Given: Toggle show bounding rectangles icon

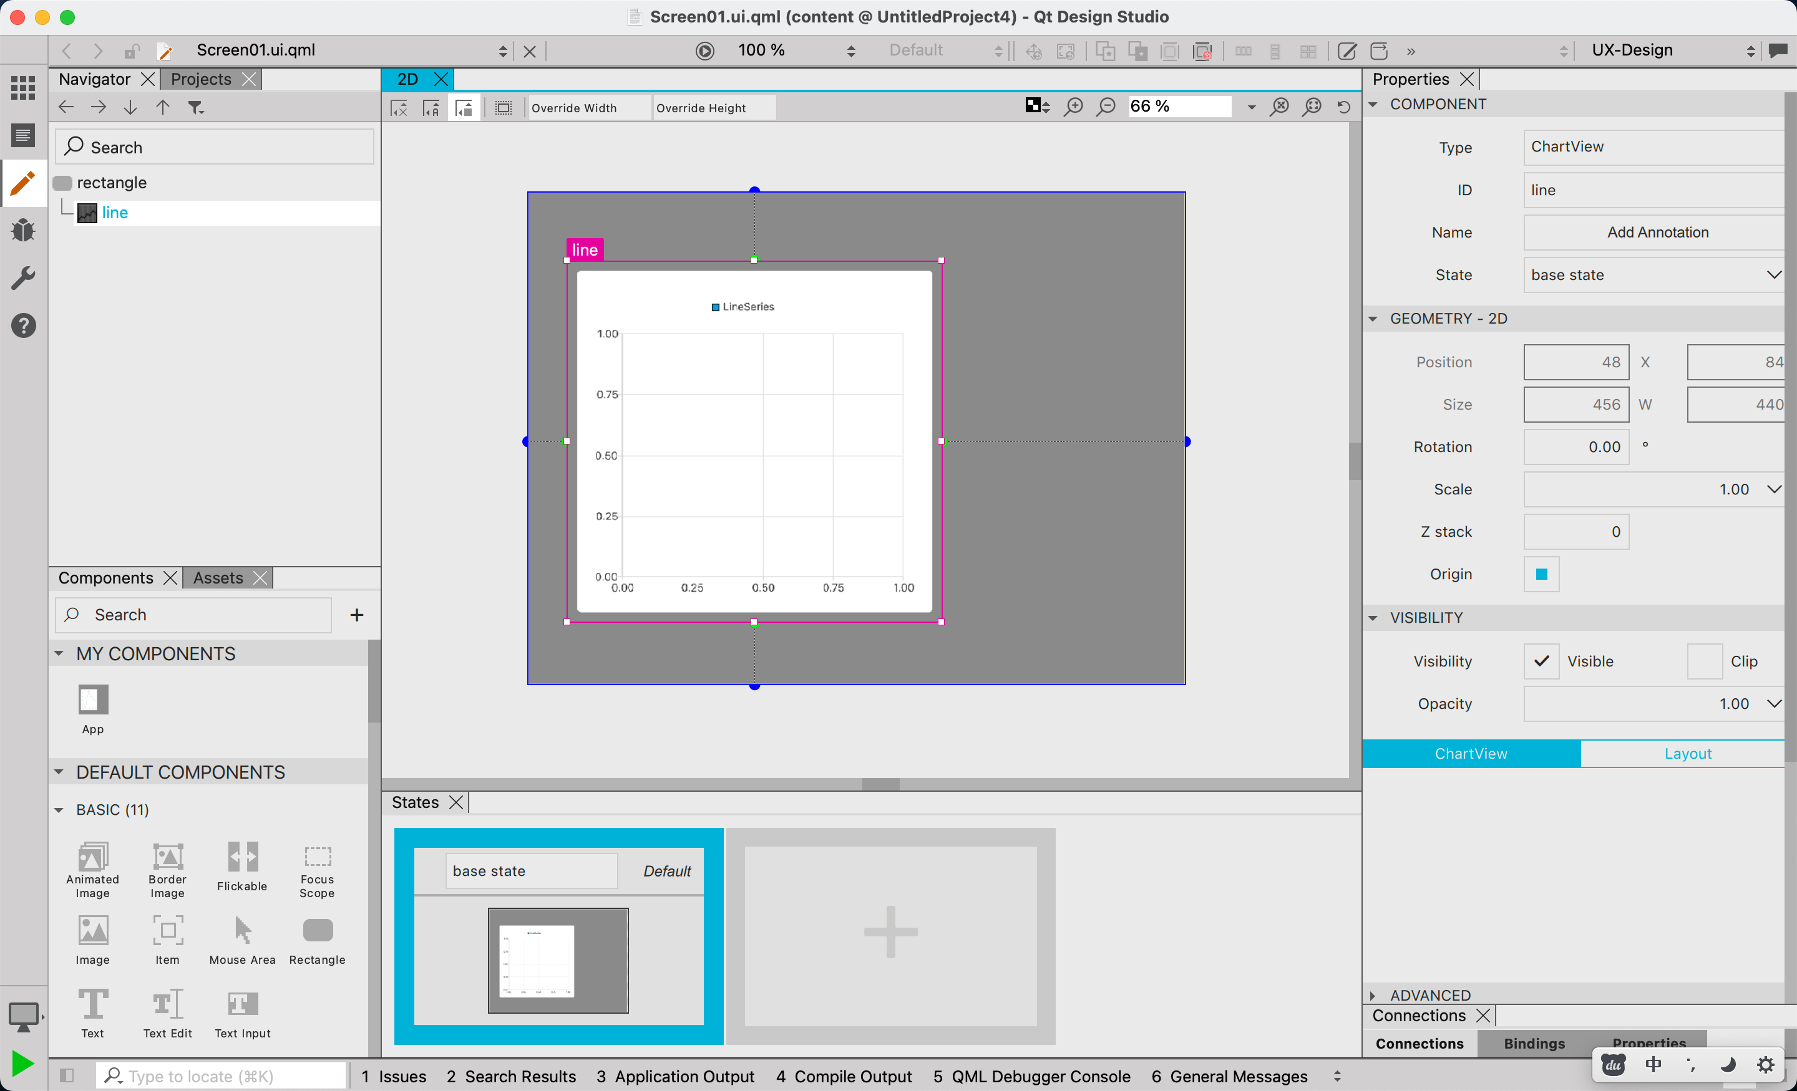Looking at the screenshot, I should 503,108.
